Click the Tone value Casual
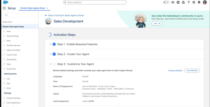Viewport: 210px width, 107px height. (85, 81)
